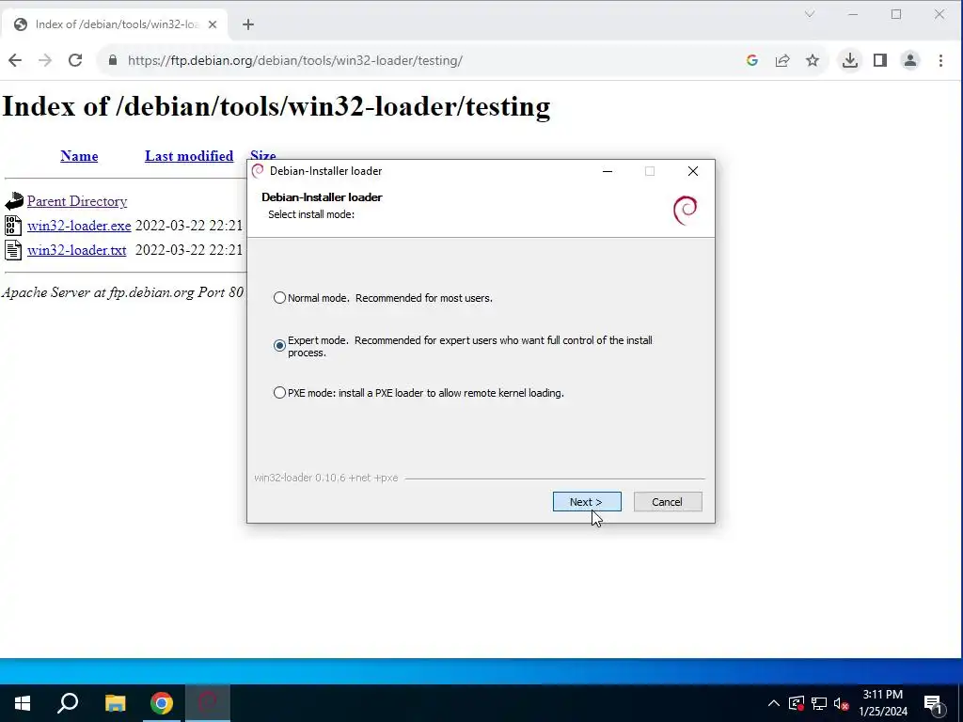Go forward in Chrome browser

(45, 60)
